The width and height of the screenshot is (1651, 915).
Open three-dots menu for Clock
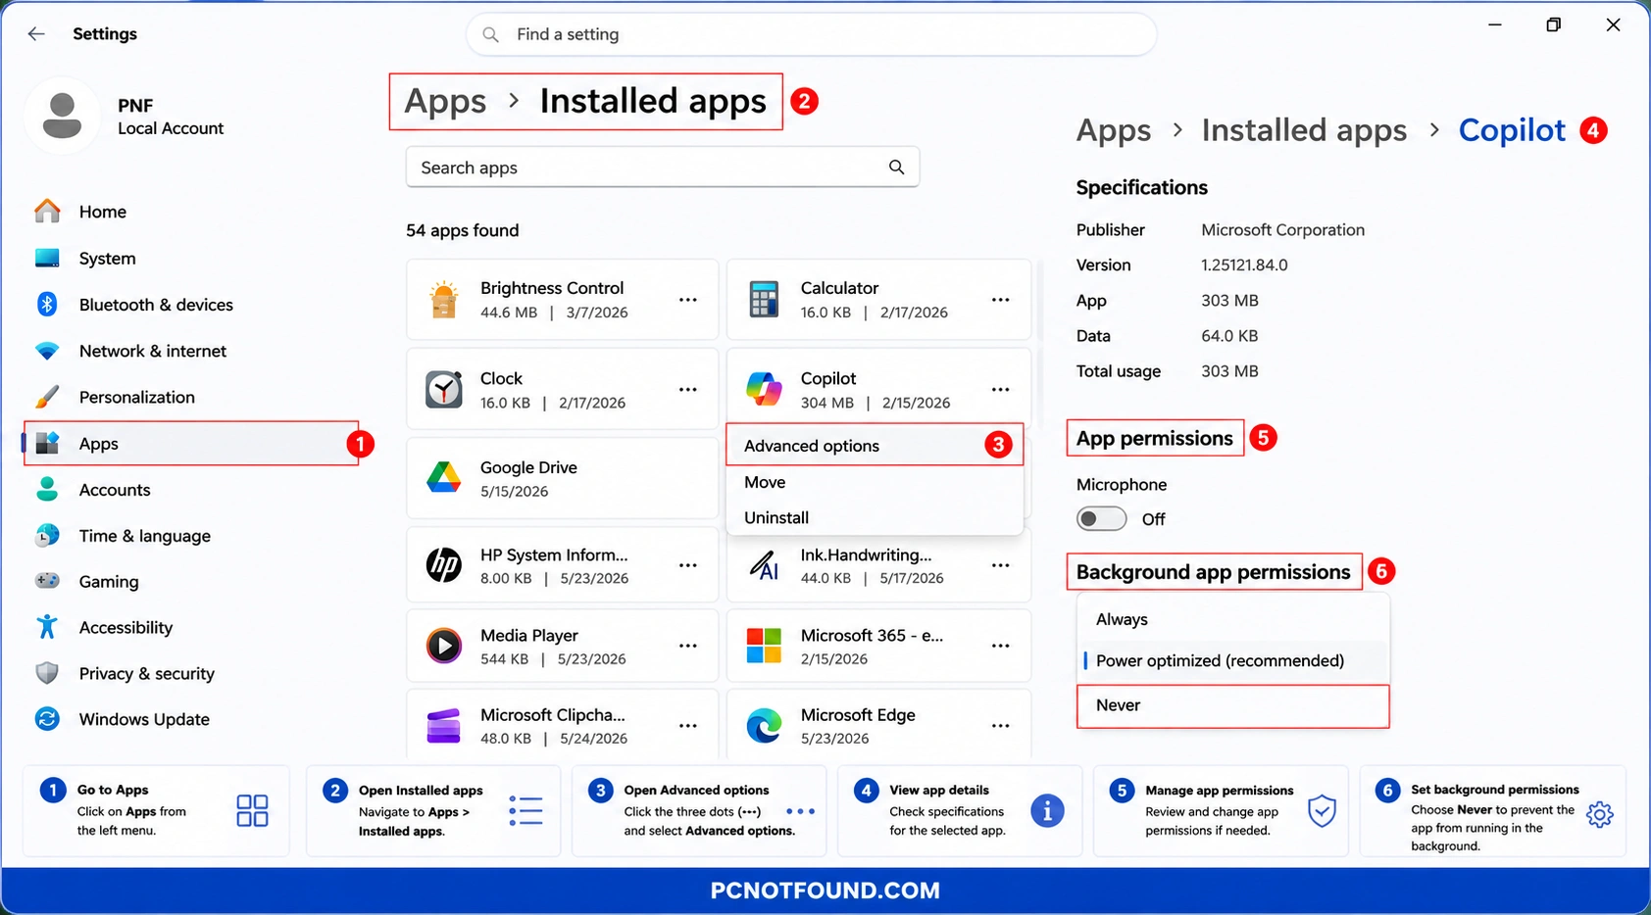tap(688, 390)
